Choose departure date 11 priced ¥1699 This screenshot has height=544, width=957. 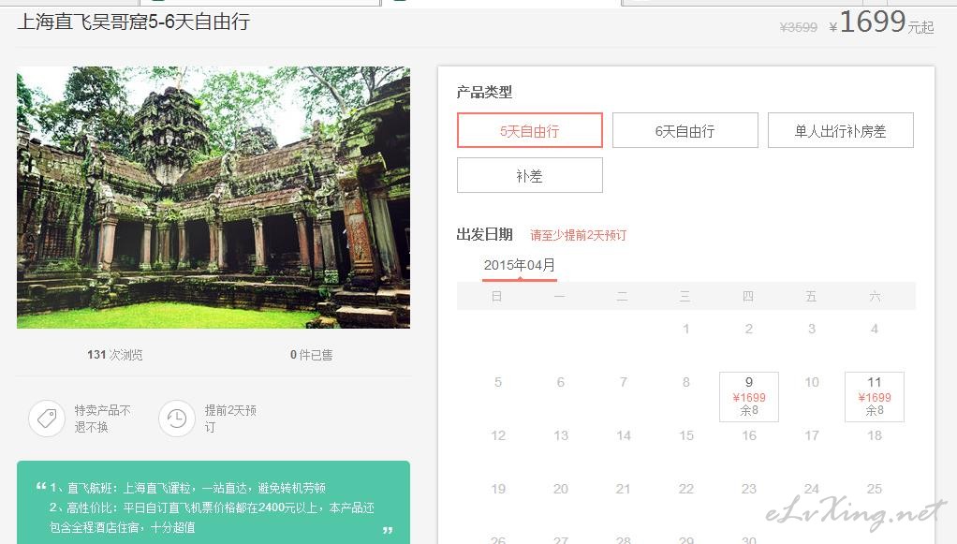pyautogui.click(x=875, y=396)
